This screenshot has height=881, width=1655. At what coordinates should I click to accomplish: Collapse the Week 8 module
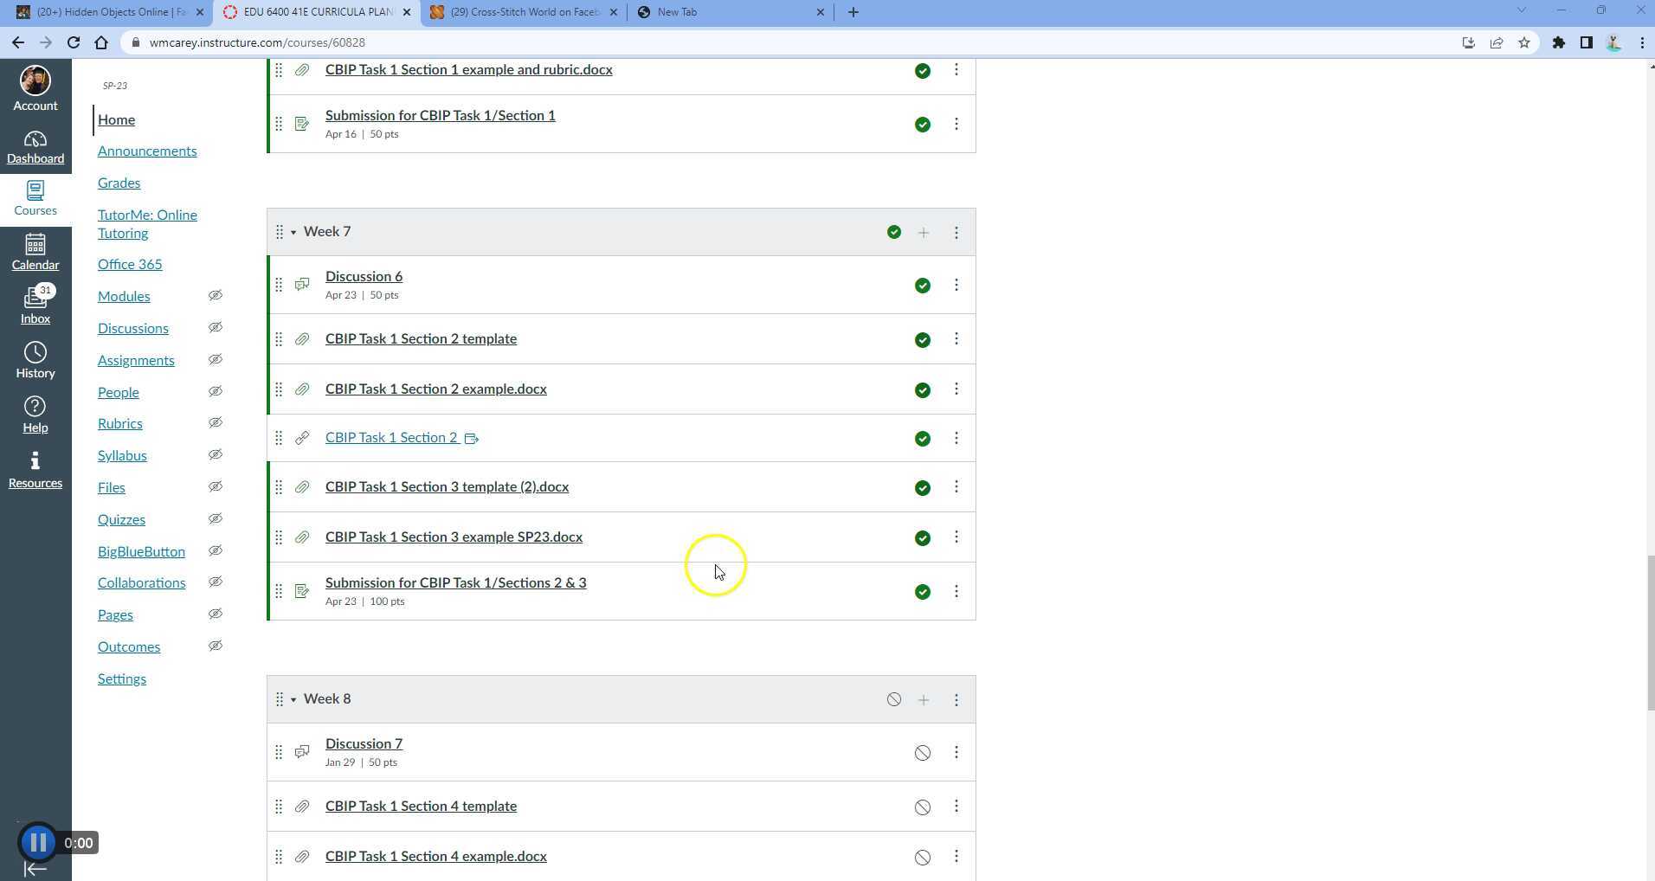(293, 699)
